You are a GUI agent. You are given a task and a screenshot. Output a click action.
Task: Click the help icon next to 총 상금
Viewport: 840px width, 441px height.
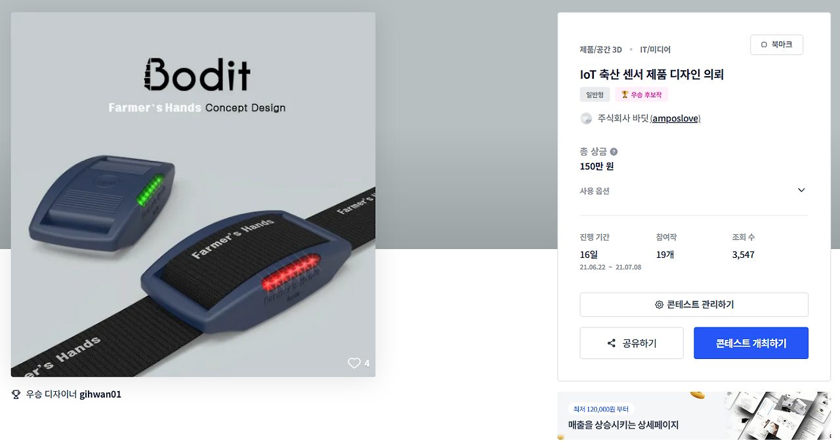[614, 152]
